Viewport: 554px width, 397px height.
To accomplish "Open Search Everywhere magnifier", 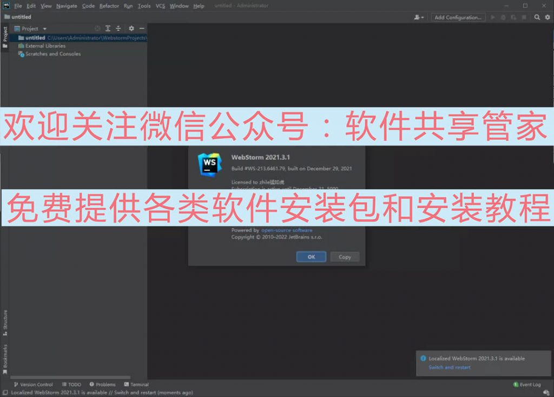I will pyautogui.click(x=537, y=17).
